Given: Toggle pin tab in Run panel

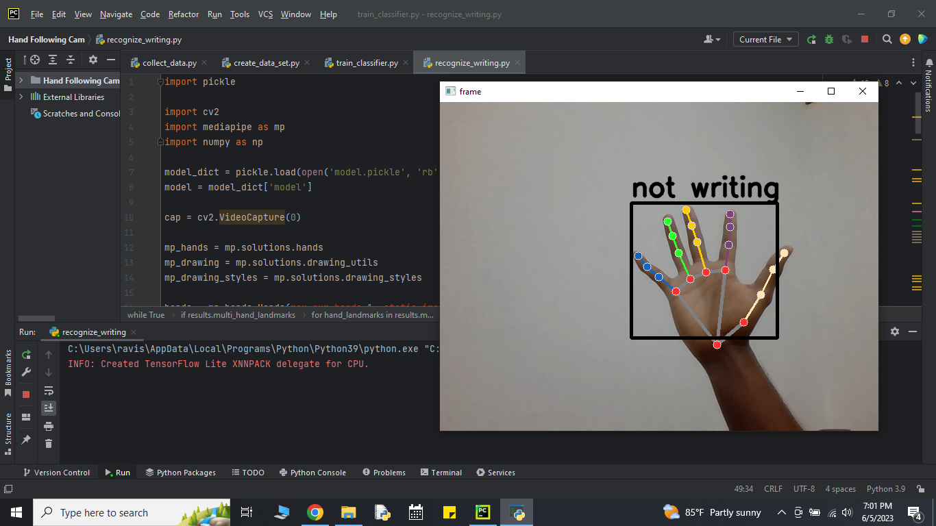Looking at the screenshot, I should pos(26,439).
